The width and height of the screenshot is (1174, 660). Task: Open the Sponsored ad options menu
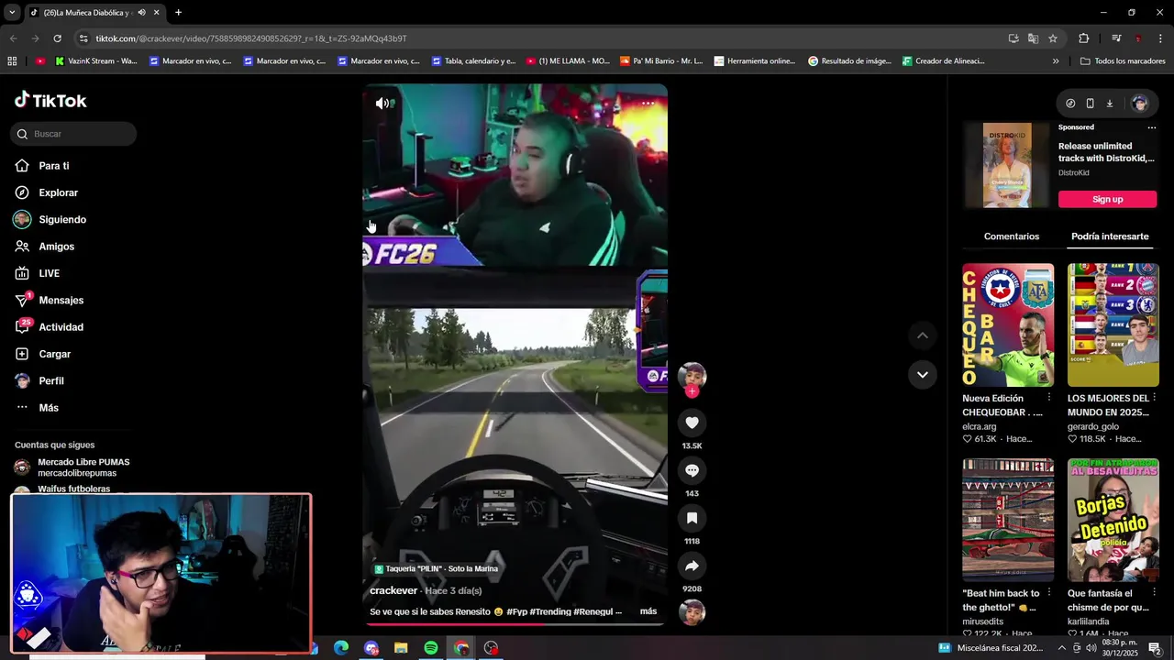pyautogui.click(x=1152, y=127)
